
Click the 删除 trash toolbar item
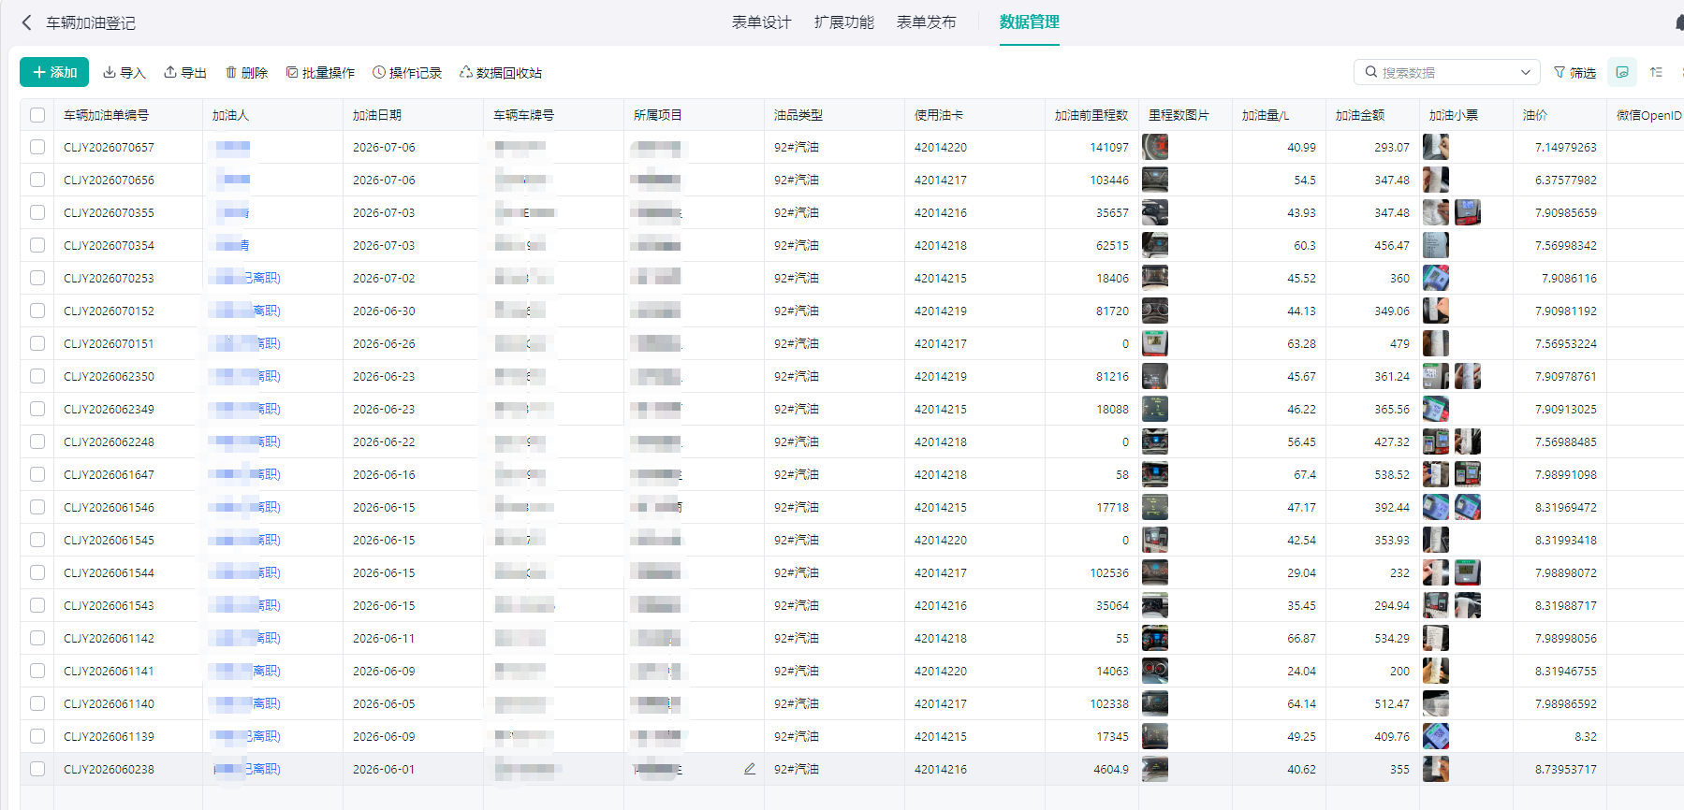(x=246, y=72)
